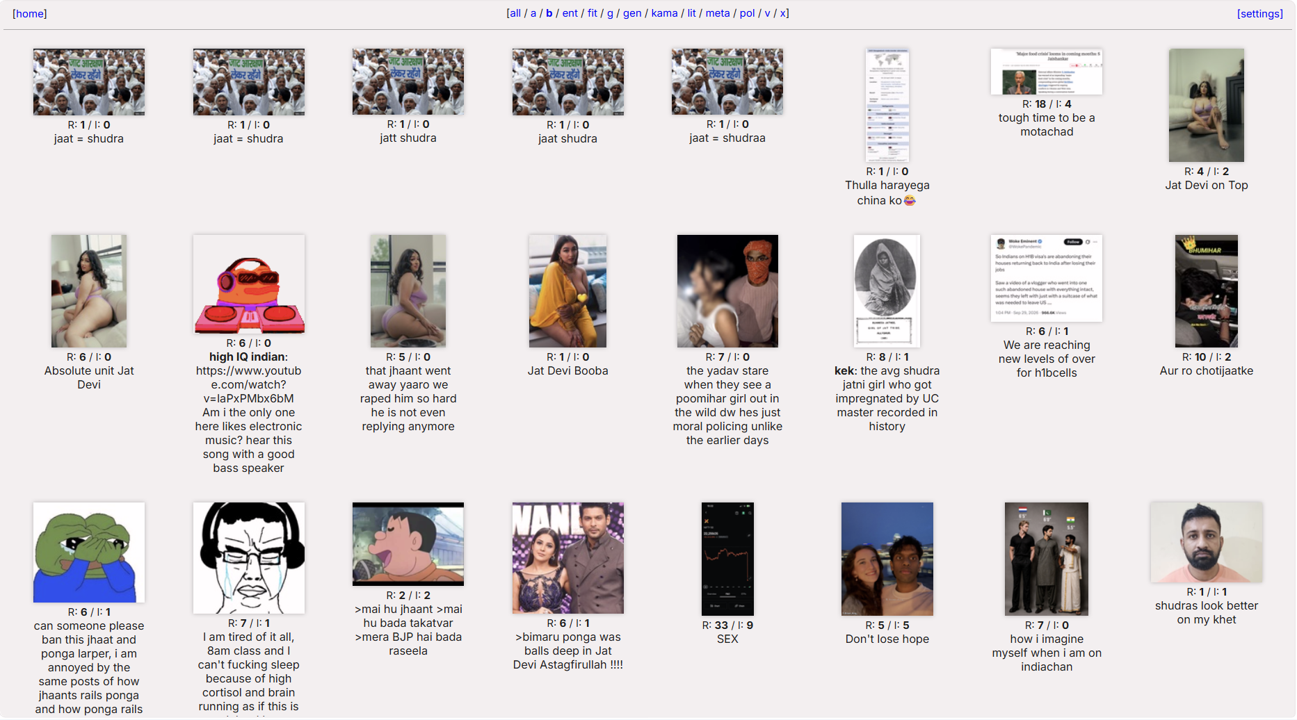
Task: Open the 'We are reaching new levels' tweet thumbnail
Action: tap(1047, 278)
